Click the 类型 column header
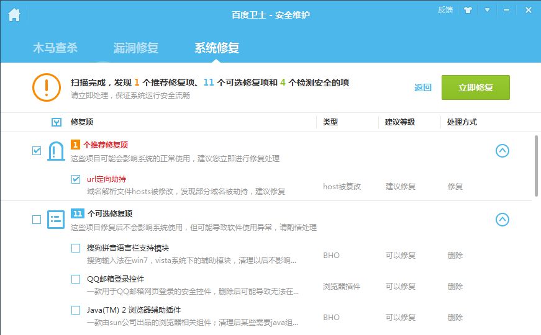This screenshot has height=335, width=541. tap(330, 122)
